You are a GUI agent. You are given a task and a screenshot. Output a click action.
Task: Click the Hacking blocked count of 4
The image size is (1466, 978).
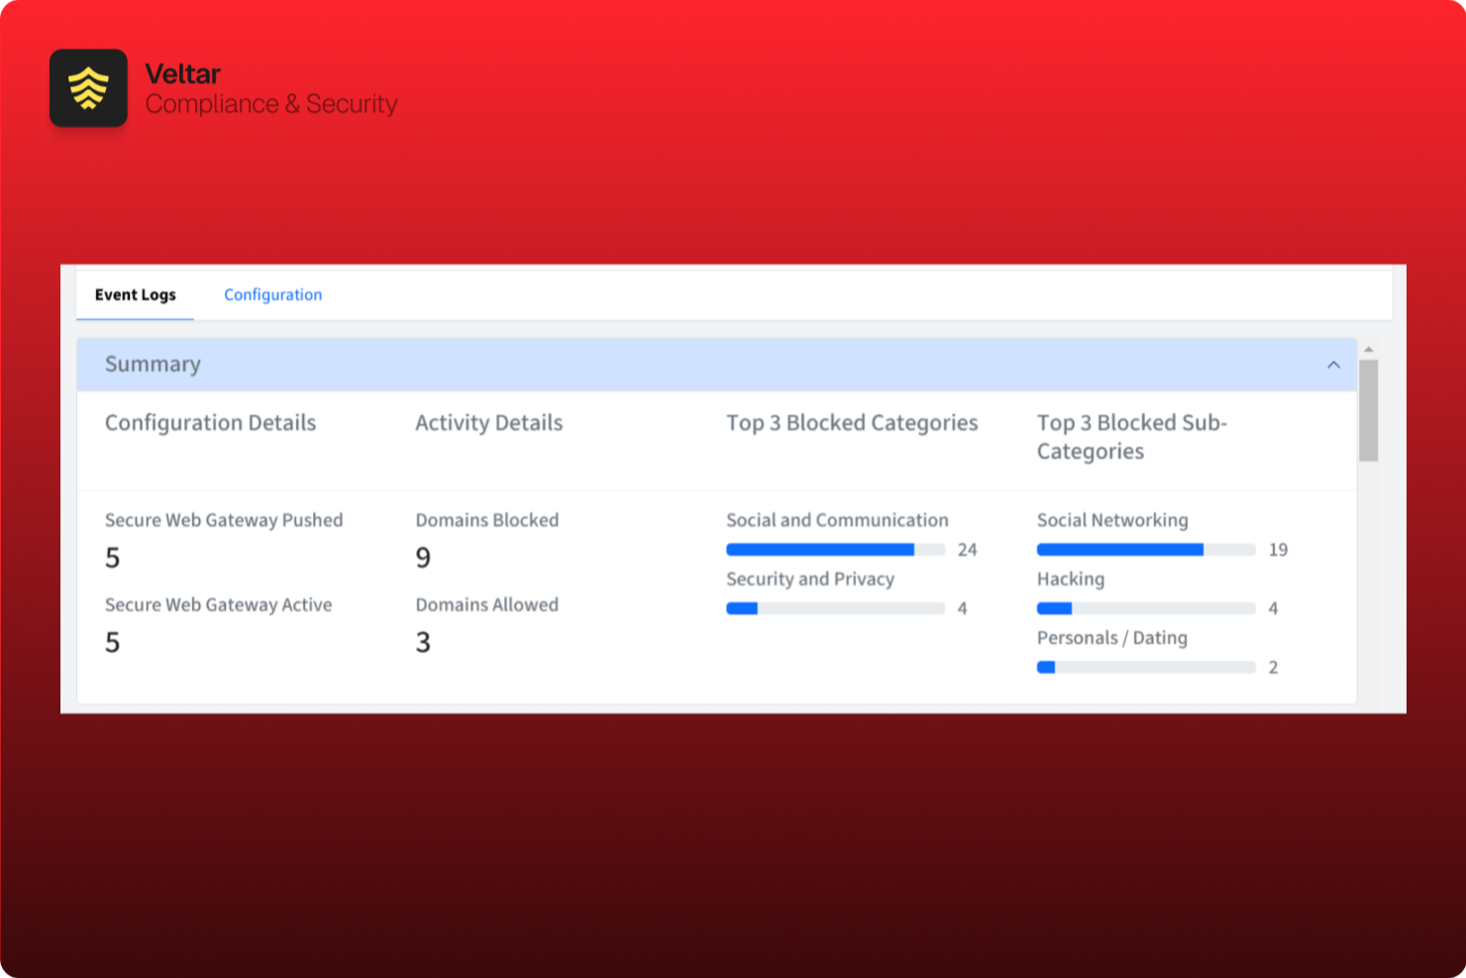[1274, 607]
